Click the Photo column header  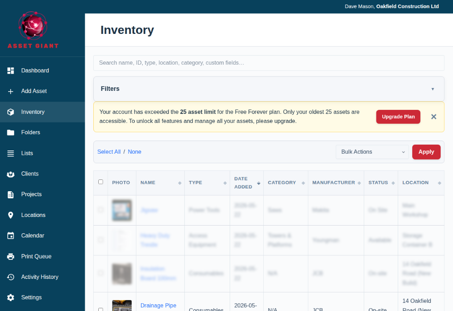pos(121,183)
